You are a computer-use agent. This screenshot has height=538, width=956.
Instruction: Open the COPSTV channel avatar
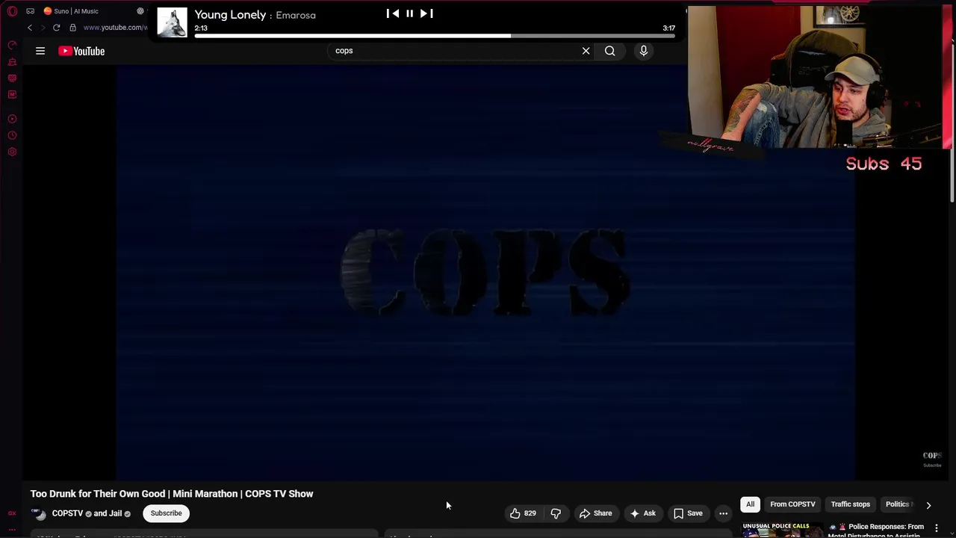click(39, 513)
